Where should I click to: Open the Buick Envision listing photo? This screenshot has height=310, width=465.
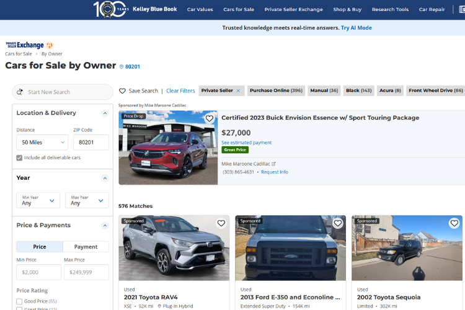click(168, 148)
